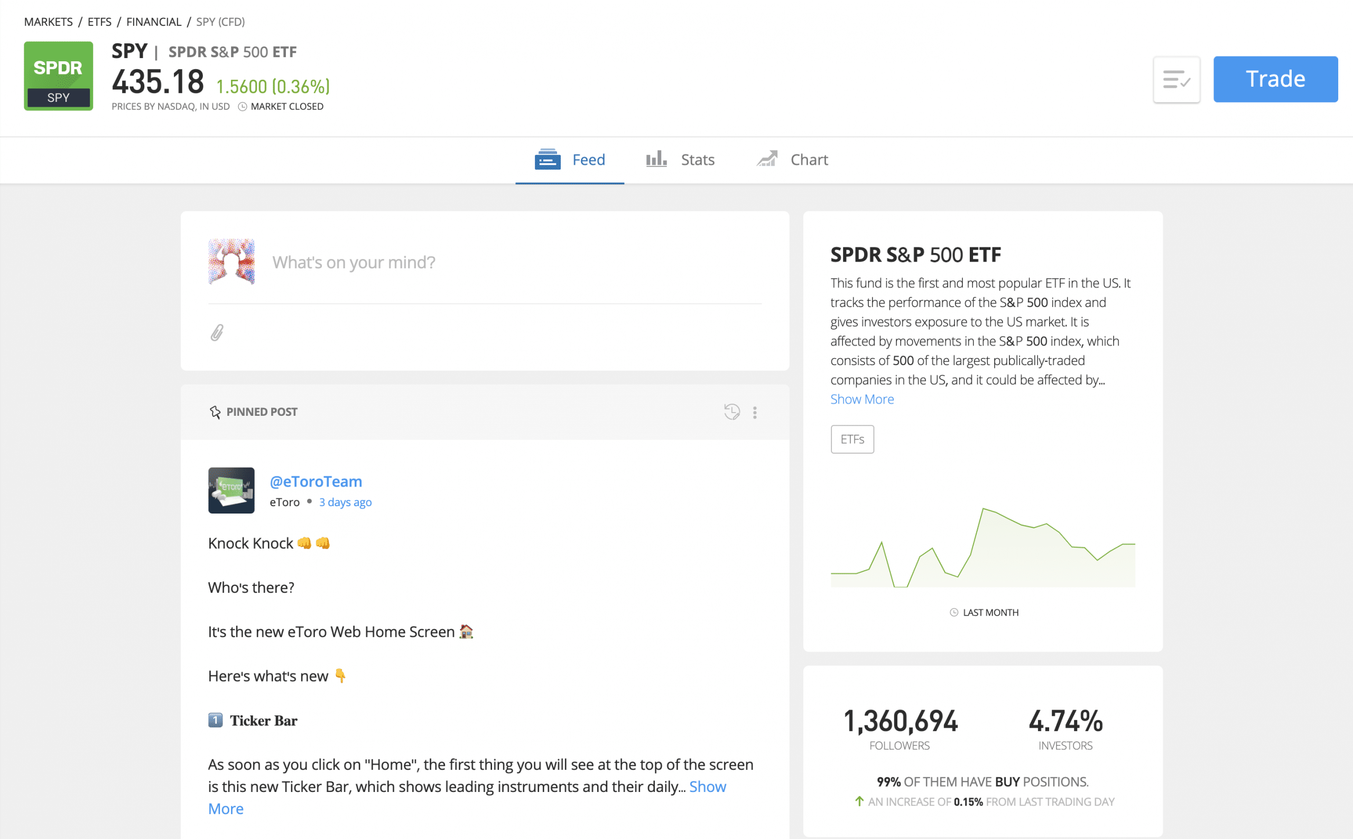Click the 435.18 price value
Image resolution: width=1353 pixels, height=839 pixels.
[x=158, y=81]
